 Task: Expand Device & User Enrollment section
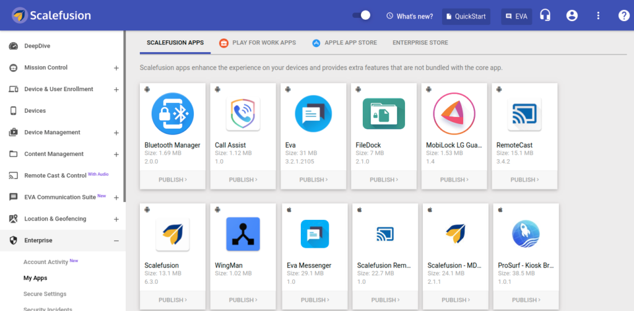116,89
